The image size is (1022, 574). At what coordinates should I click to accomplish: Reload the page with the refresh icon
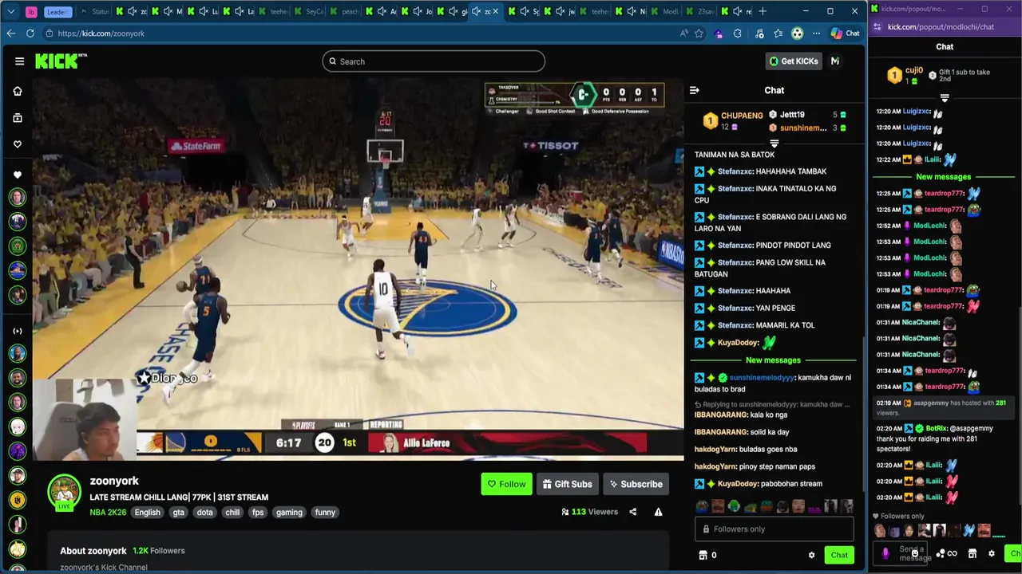[x=30, y=33]
